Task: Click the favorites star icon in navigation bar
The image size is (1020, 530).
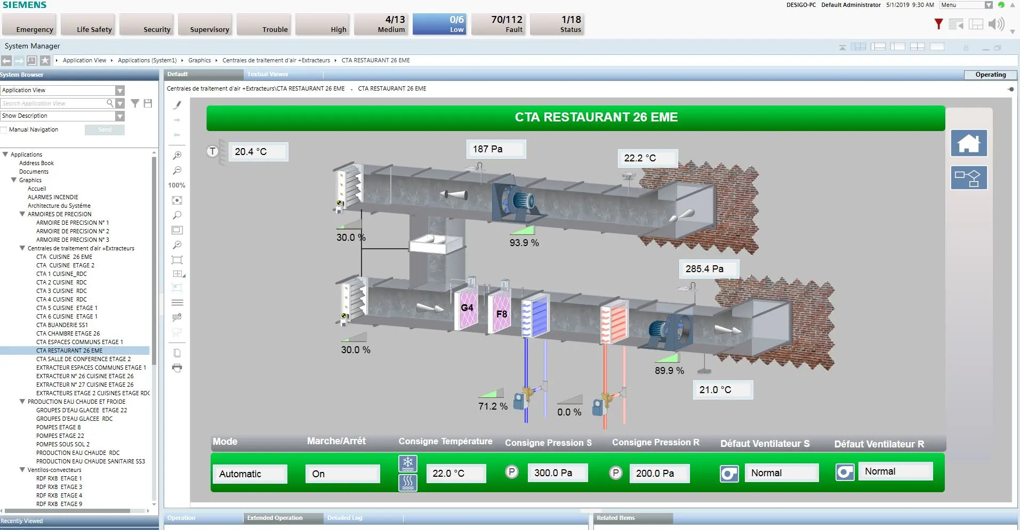Action: pos(45,61)
